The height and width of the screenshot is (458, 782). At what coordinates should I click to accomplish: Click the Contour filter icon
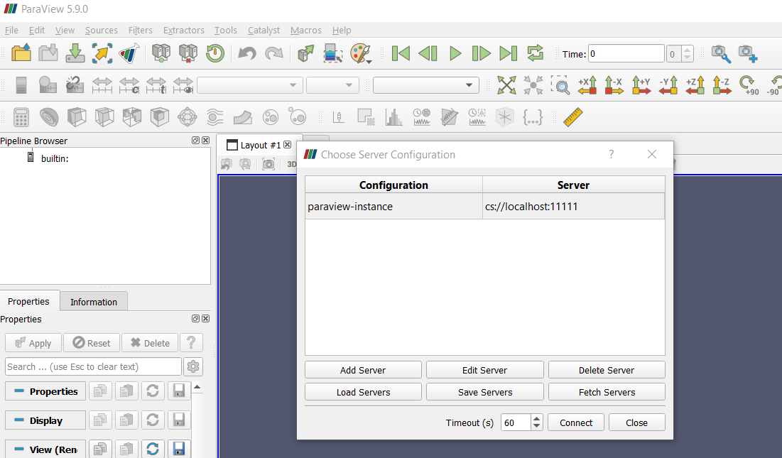(50, 118)
